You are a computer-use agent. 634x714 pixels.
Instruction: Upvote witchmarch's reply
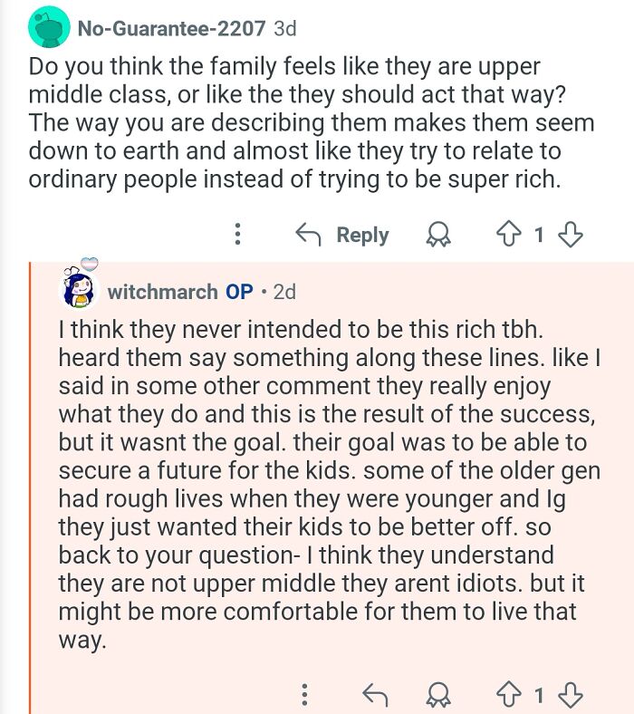(x=507, y=695)
